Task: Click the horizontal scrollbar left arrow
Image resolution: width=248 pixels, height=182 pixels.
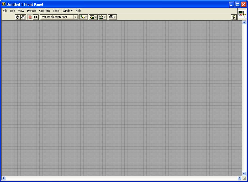Action: click(x=4, y=178)
